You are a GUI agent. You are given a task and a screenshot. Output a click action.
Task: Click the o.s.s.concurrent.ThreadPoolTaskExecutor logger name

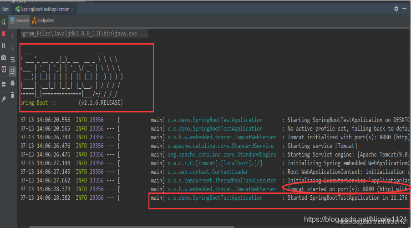(222, 181)
